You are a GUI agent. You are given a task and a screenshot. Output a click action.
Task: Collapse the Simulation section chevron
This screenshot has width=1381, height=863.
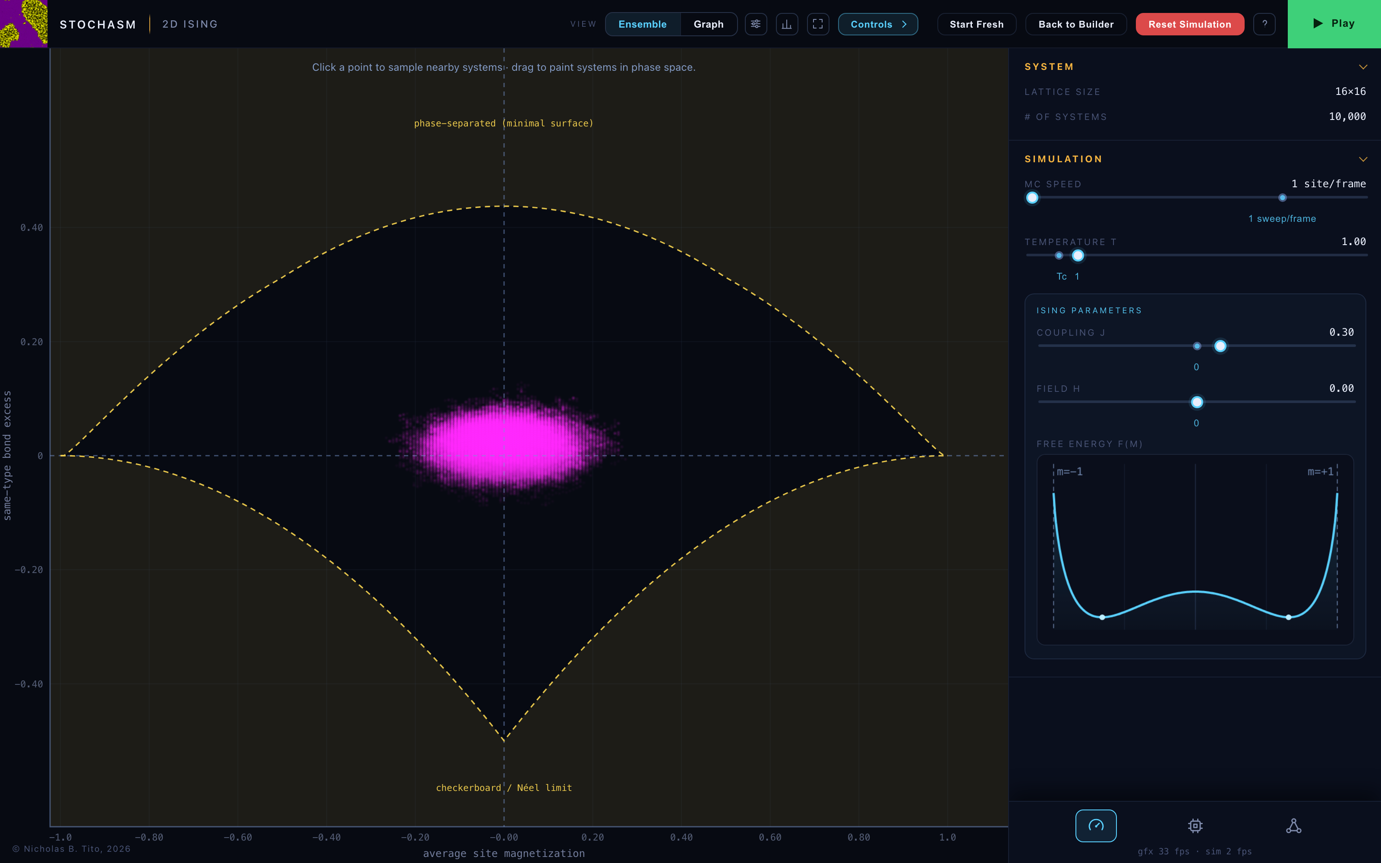[x=1363, y=159]
